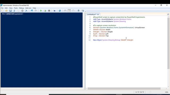
Task: Select the Untitled4.ps1 script tab
Action: [x=92, y=14]
